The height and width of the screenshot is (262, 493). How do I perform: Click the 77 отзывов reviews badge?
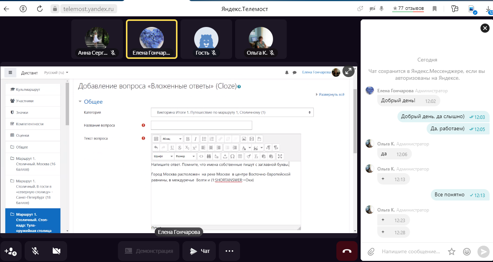point(408,8)
